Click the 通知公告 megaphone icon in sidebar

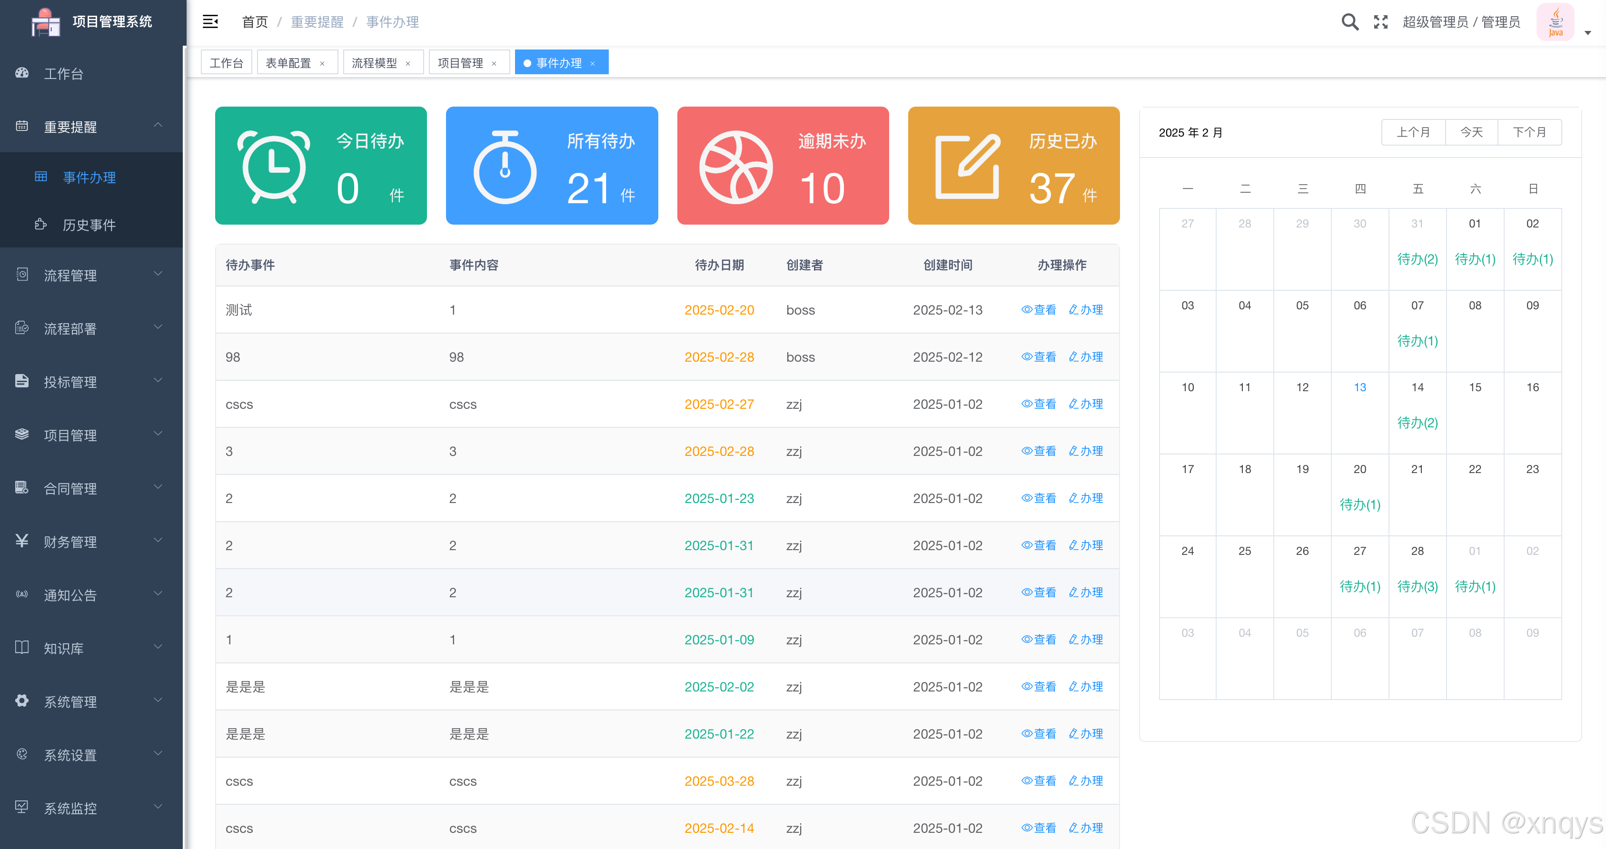22,595
